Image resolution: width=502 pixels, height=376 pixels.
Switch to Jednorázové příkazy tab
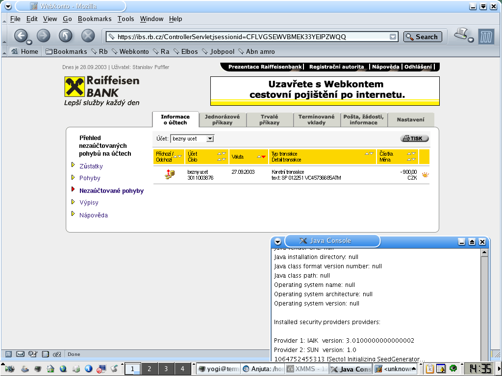coord(222,119)
